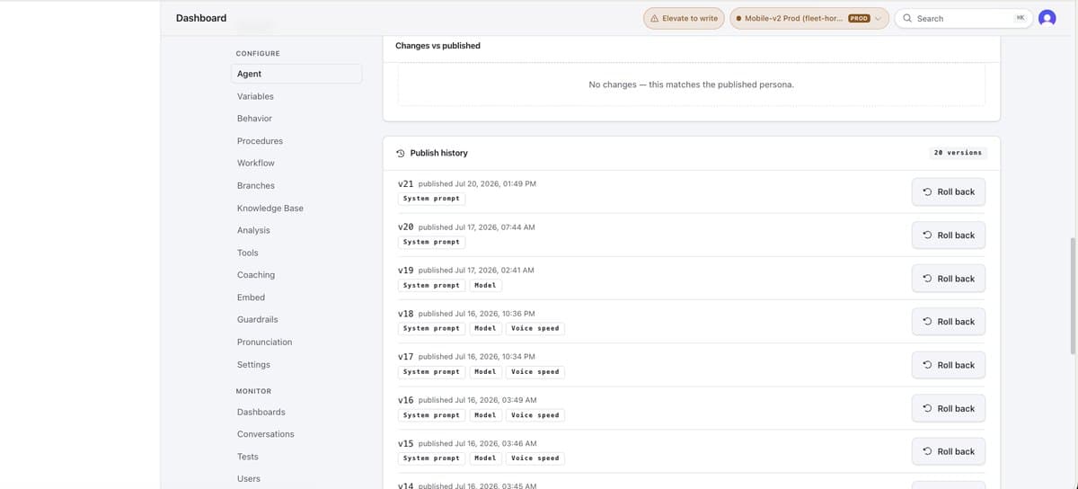Open Knowledge Base settings
Viewport: 1078px width, 489px height.
270,208
